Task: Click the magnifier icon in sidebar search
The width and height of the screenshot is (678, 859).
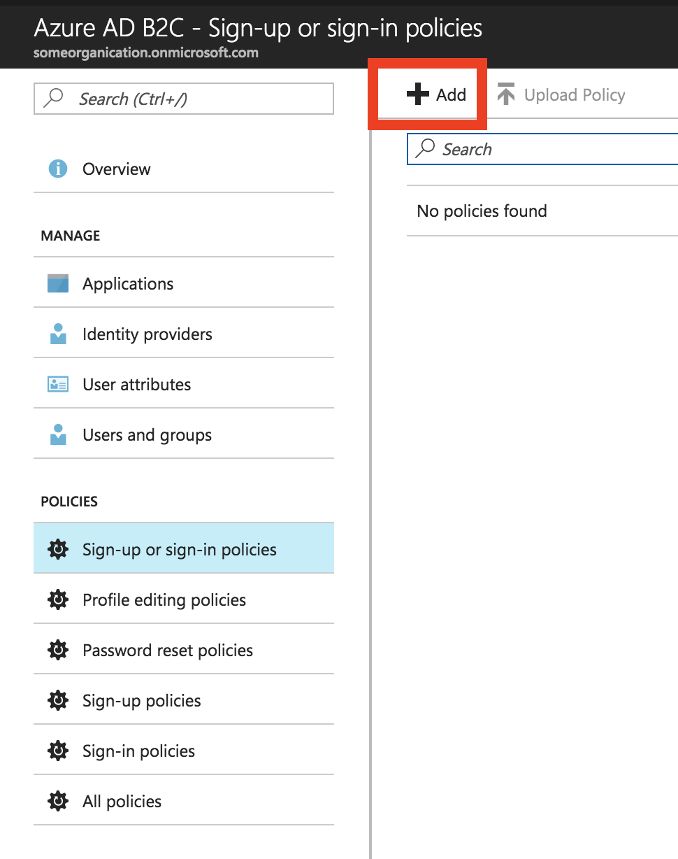Action: pyautogui.click(x=53, y=99)
